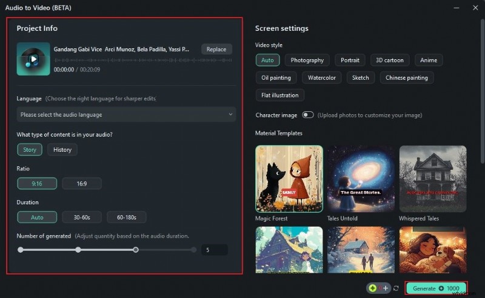This screenshot has height=298, width=485.
Task: Choose the Tales Untold template
Action: pos(361,178)
